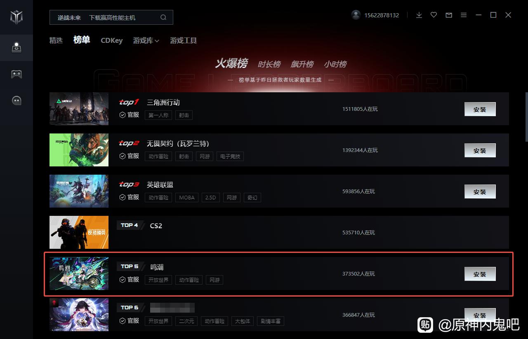Click the search magnifier icon

[x=163, y=17]
